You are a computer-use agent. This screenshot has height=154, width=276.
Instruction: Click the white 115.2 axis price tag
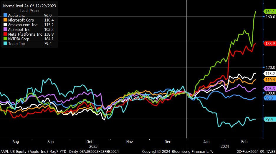click(270, 74)
